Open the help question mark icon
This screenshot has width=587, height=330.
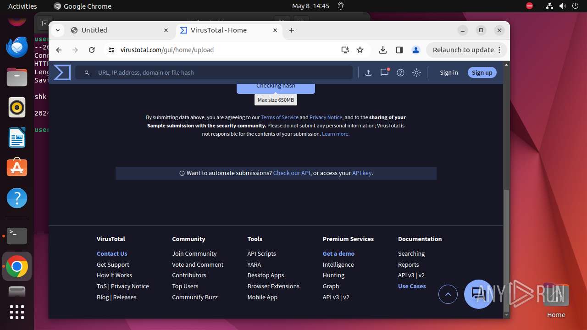(x=400, y=72)
